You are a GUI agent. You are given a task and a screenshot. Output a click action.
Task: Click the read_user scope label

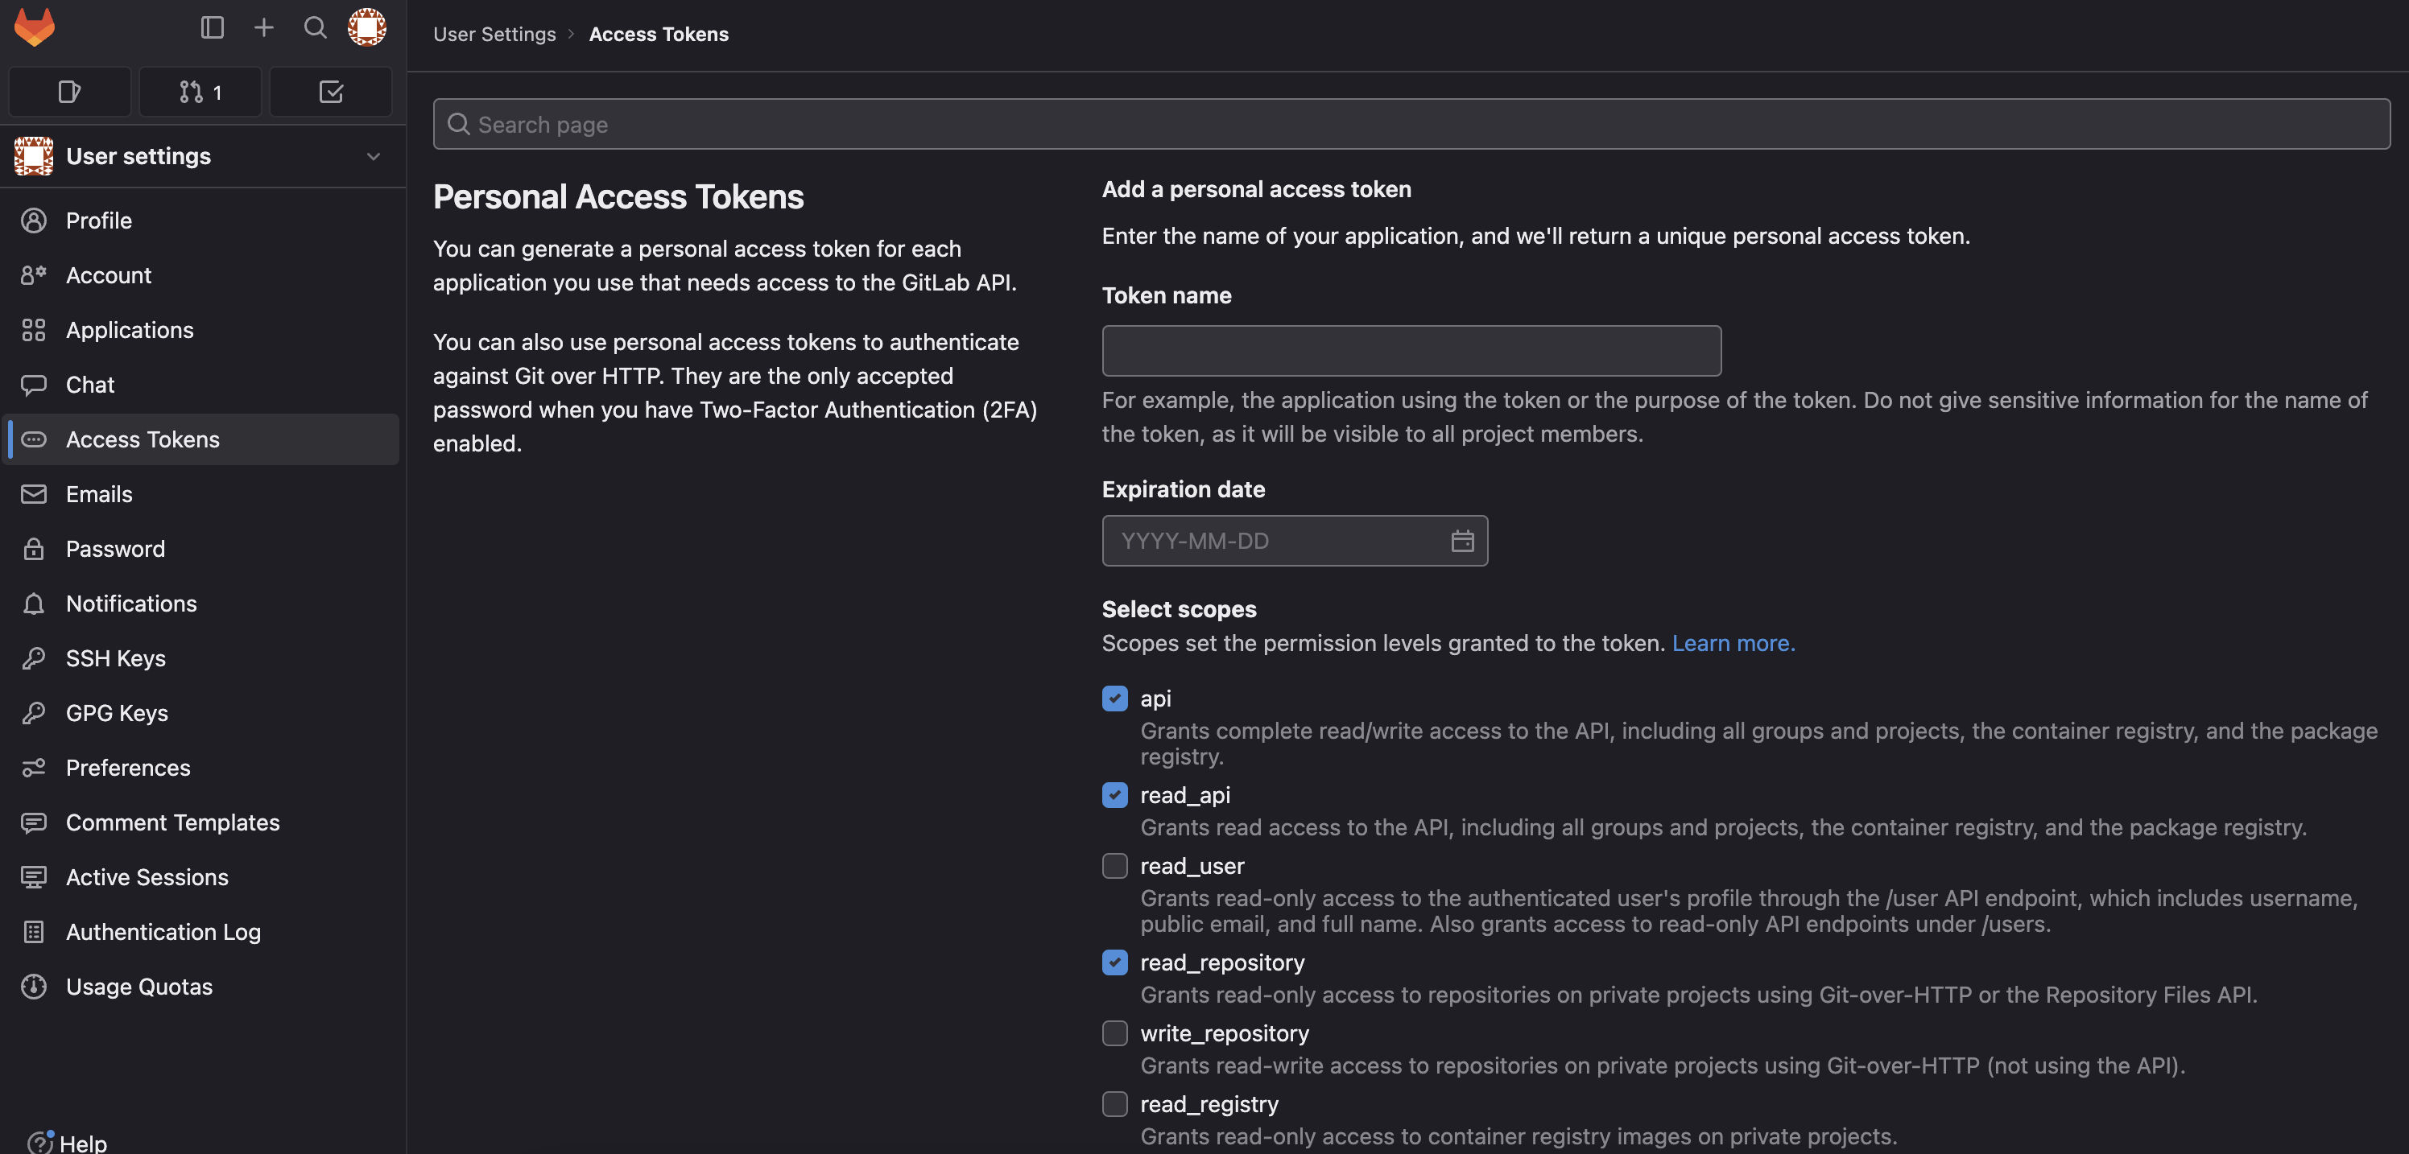tap(1192, 866)
